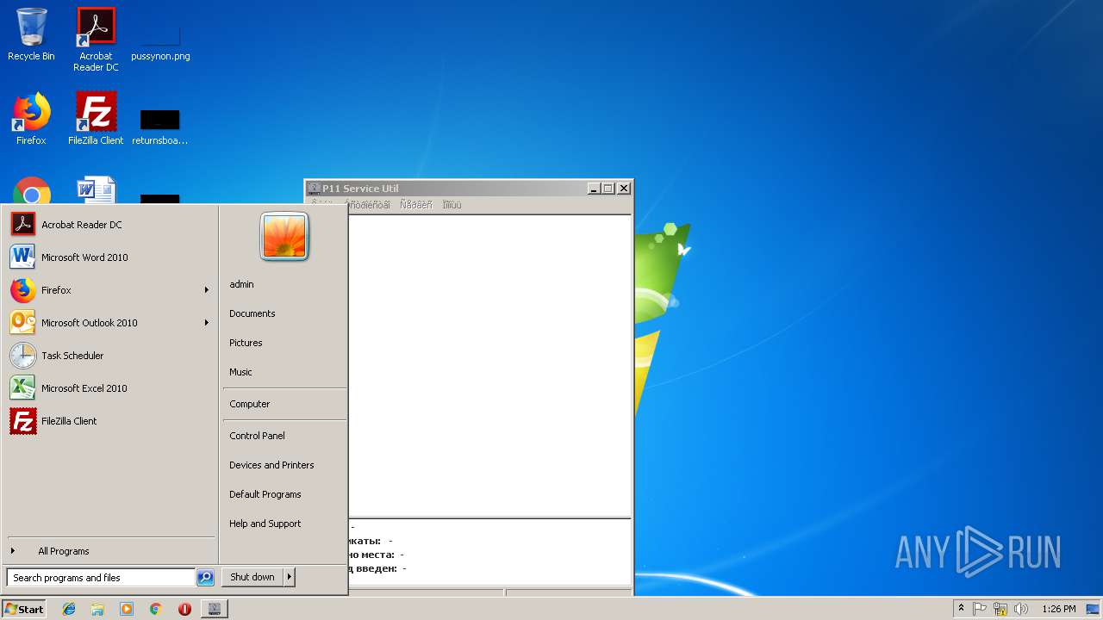Open Opera from the taskbar

click(184, 609)
